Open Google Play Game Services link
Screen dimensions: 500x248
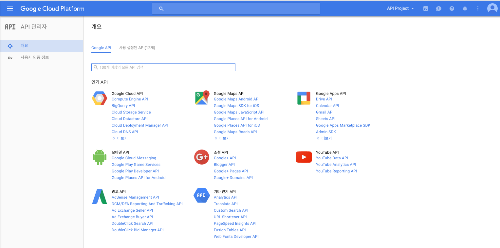coord(136,165)
